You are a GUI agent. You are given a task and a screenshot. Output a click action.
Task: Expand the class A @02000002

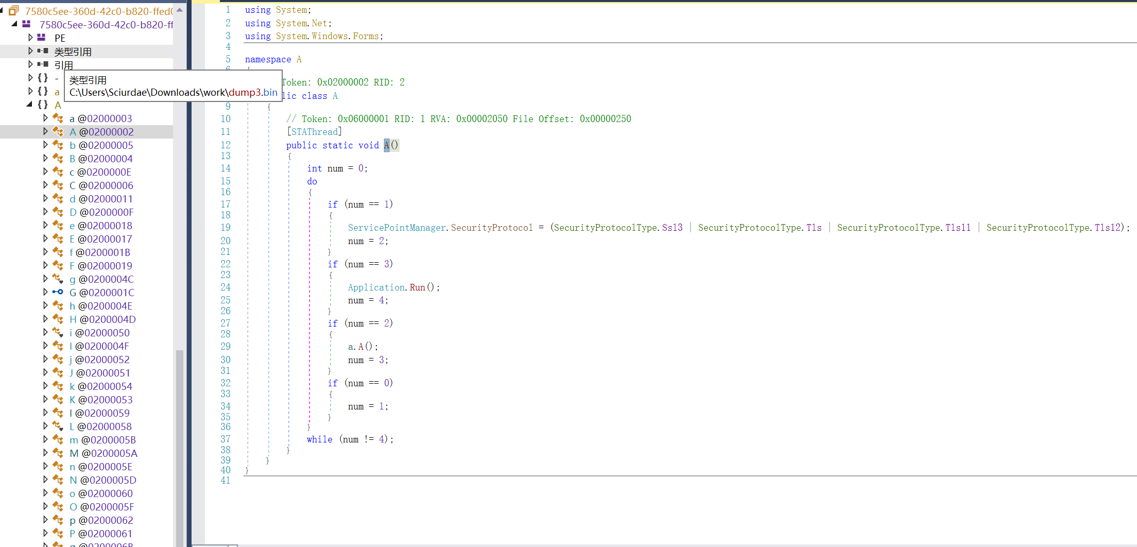45,131
